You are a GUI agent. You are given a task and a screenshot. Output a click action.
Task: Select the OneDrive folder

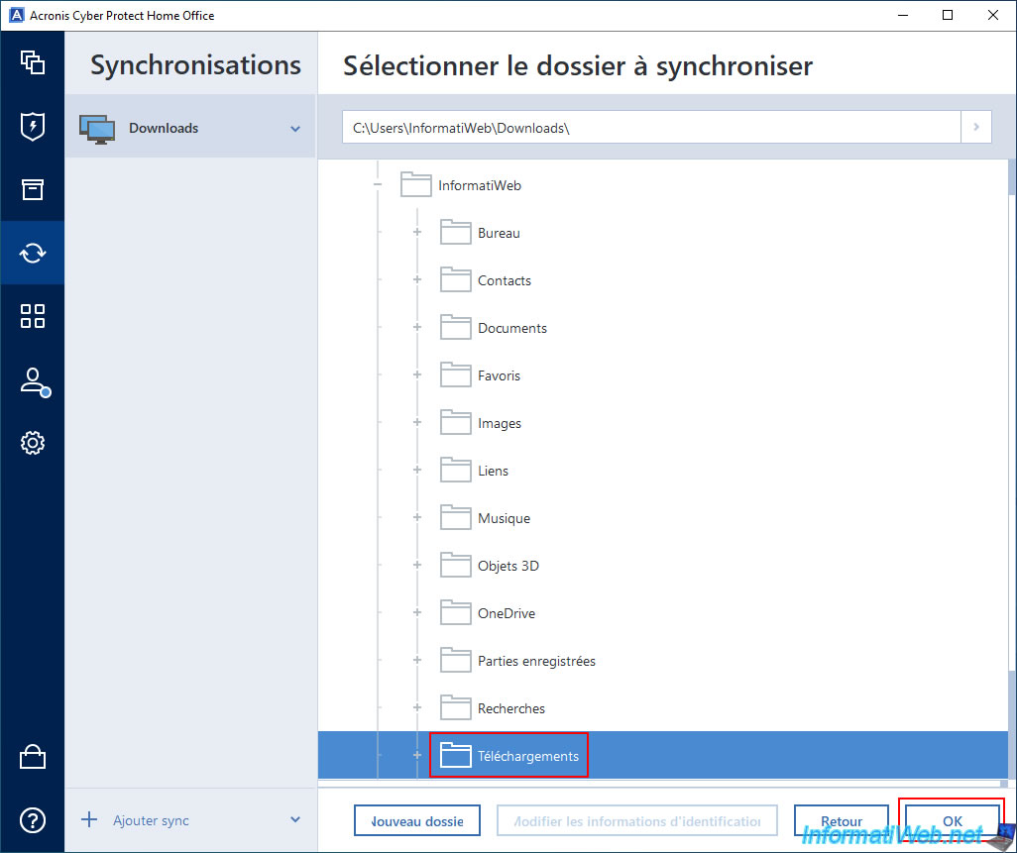(506, 613)
